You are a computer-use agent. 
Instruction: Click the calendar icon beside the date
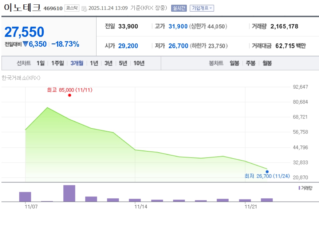coord(84,8)
